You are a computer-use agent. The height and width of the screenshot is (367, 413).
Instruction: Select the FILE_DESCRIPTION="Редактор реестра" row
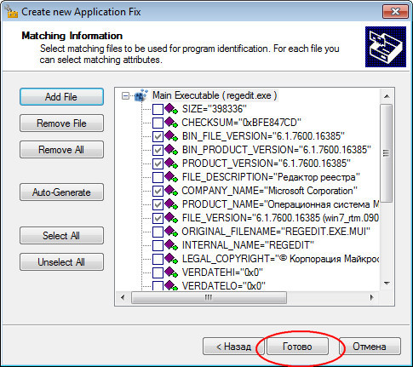[271, 177]
